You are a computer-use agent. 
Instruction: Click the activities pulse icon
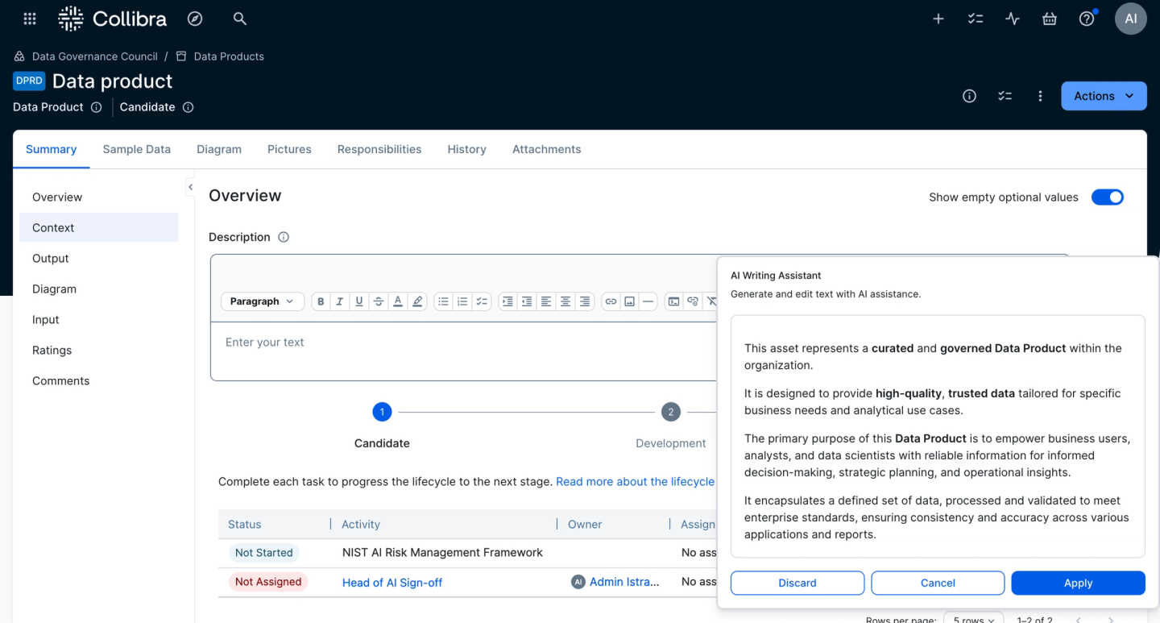(1012, 18)
